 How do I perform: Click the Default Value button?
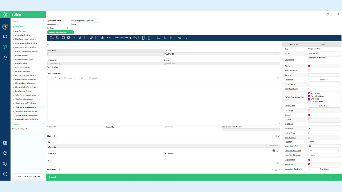(324, 106)
